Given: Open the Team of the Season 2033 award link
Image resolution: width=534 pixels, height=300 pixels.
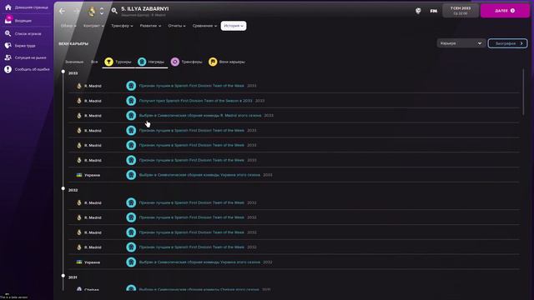Looking at the screenshot, I should 195,101.
